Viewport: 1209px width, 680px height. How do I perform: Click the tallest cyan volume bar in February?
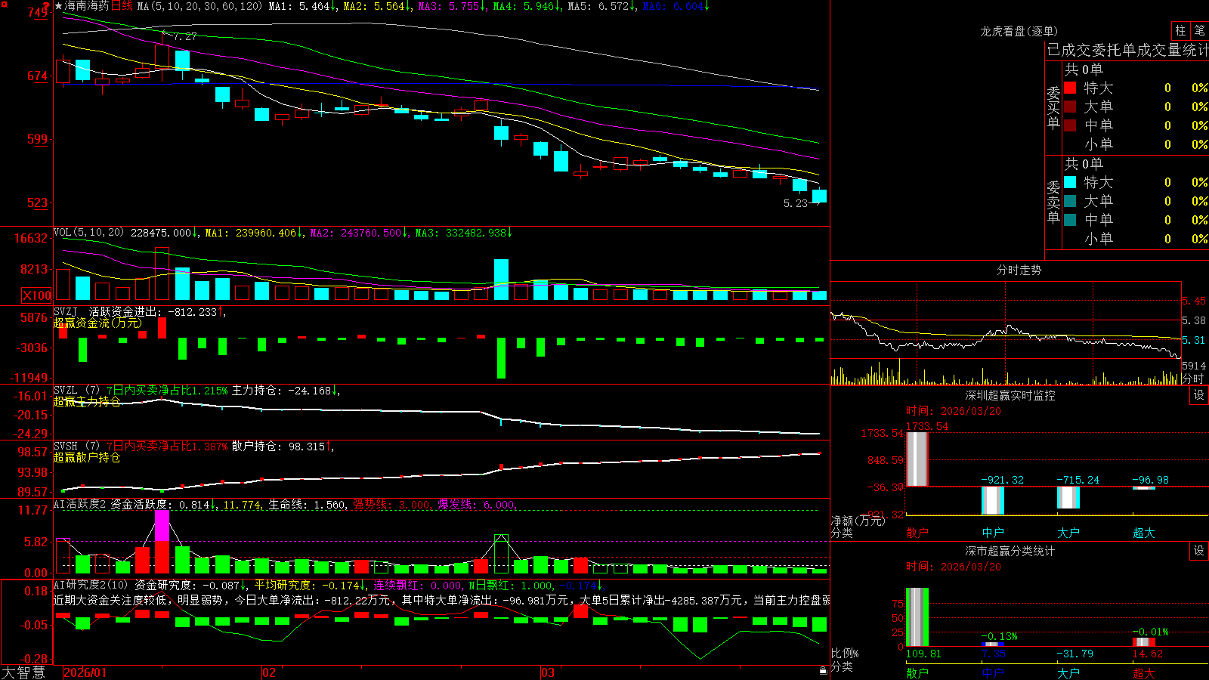click(x=501, y=280)
